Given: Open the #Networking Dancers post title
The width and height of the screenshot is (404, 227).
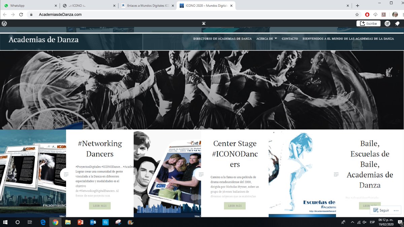Looking at the screenshot, I should (100, 149).
